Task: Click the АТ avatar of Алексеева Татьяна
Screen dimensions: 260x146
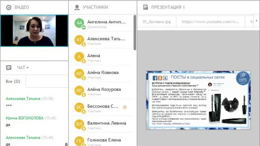Action: pos(79,40)
